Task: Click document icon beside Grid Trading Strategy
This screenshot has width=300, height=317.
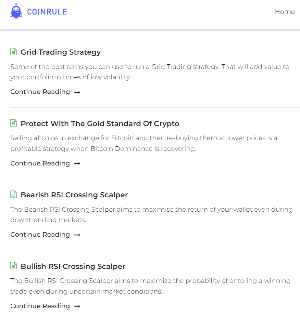Action: point(14,52)
